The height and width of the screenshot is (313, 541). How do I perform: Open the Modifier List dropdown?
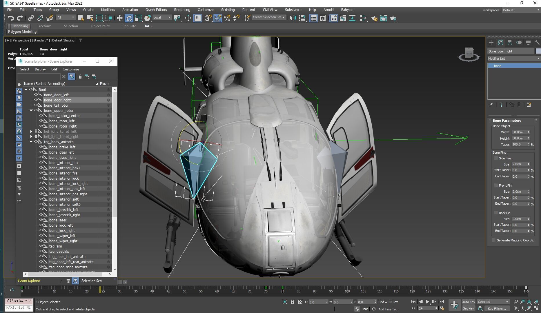(x=514, y=59)
